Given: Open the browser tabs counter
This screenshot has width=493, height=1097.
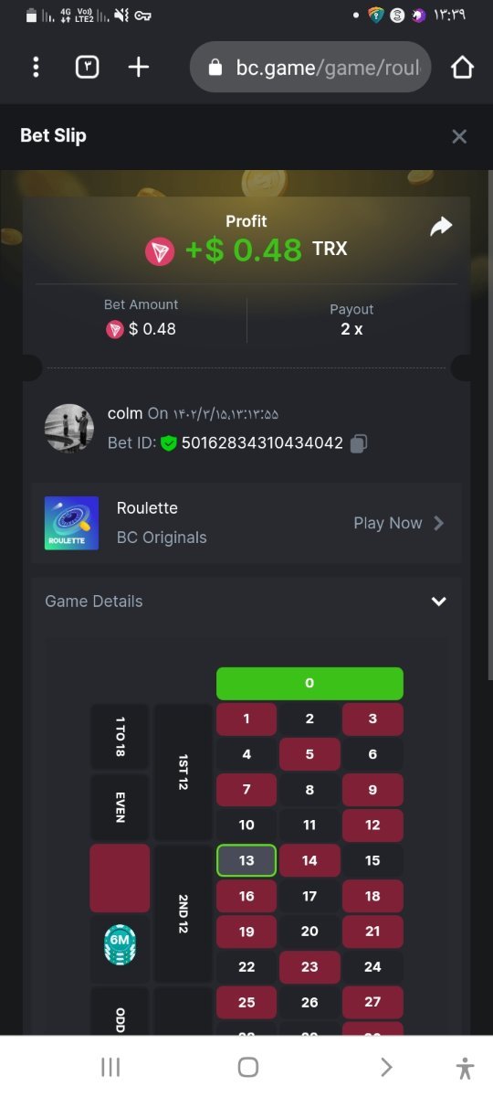Looking at the screenshot, I should (x=87, y=67).
